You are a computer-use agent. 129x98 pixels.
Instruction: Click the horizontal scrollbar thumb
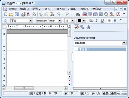(24, 88)
